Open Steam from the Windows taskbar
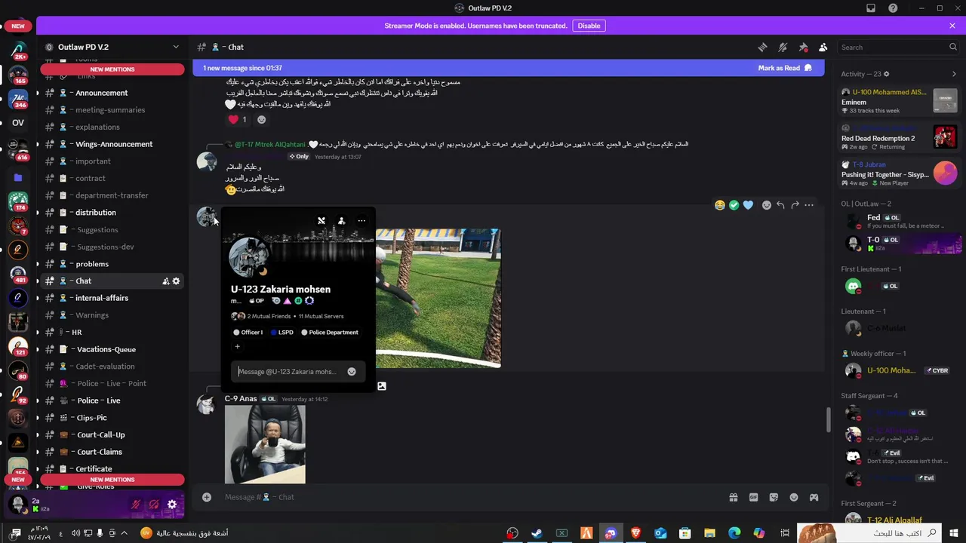Screen dimensions: 966x543 click(x=537, y=533)
